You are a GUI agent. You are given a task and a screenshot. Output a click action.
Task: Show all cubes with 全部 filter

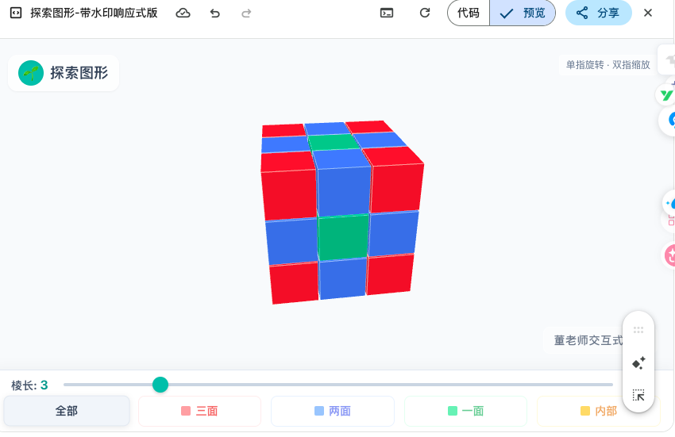67,411
